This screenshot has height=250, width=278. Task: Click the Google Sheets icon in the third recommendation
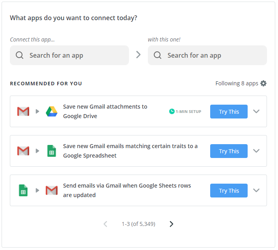pyautogui.click(x=23, y=190)
